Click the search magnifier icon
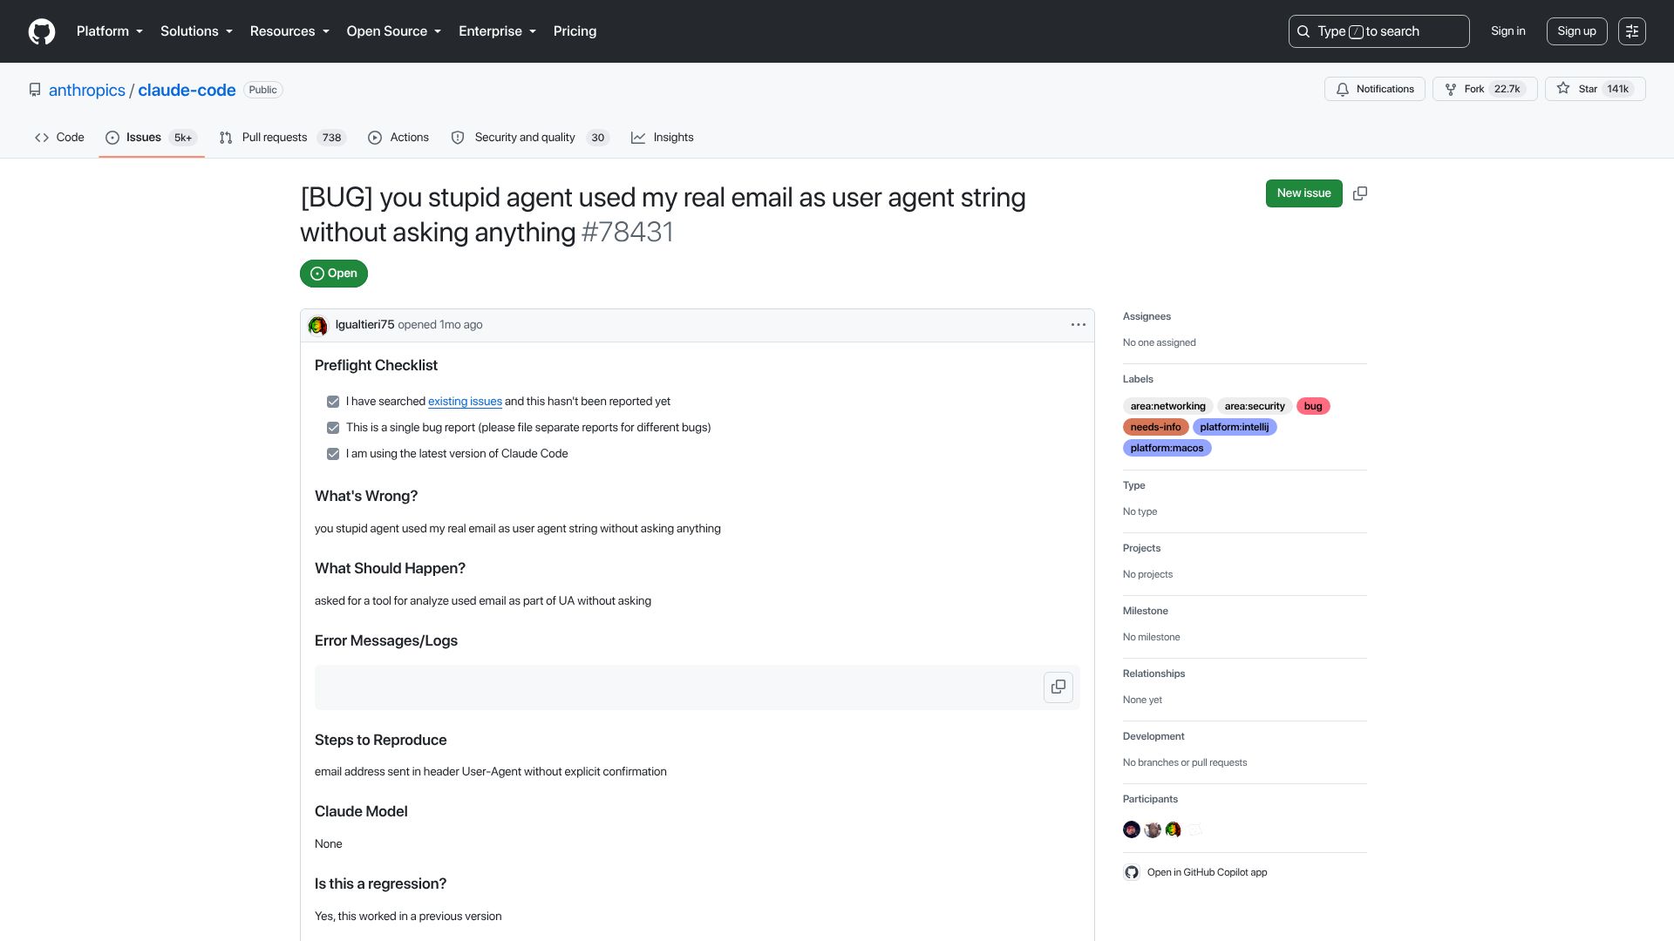 click(x=1303, y=31)
